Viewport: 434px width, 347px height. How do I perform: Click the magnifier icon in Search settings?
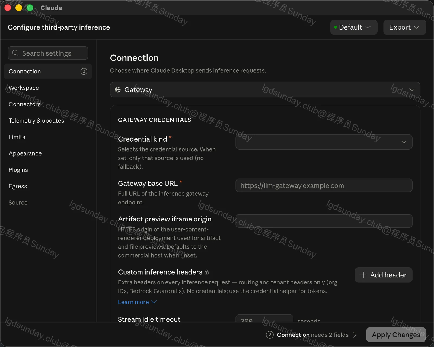pyautogui.click(x=15, y=53)
